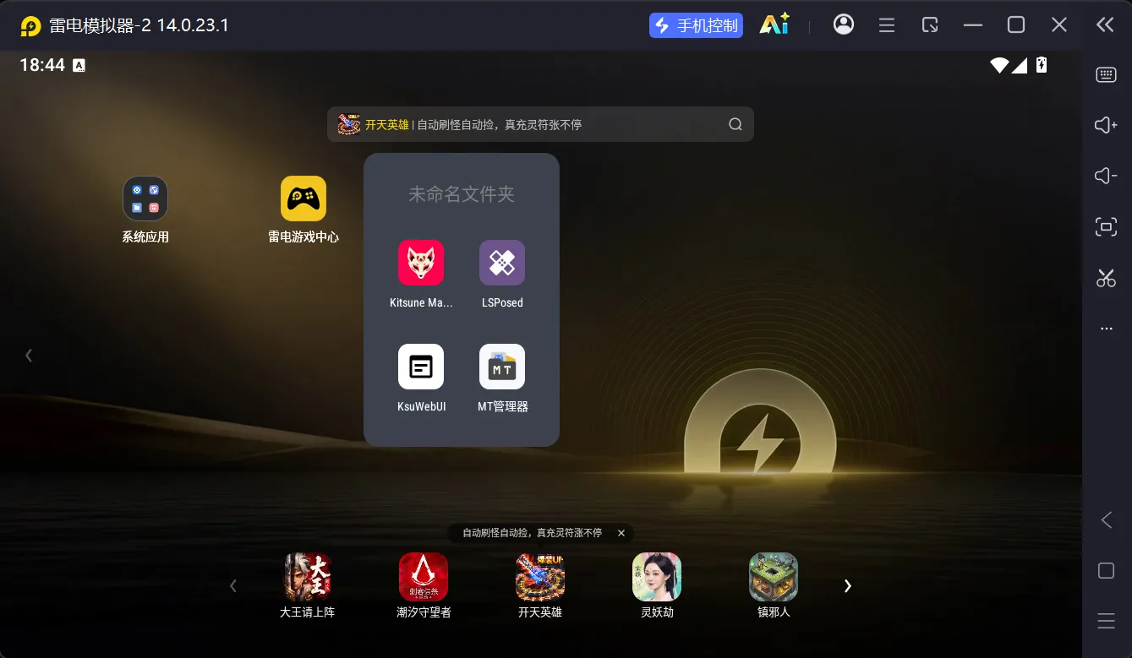Screen dimensions: 1132x658
Task: Open the emulator hamburger menu
Action: coord(887,25)
